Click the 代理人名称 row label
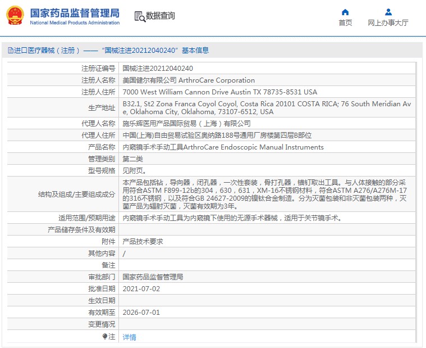The image size is (426, 348). [98, 124]
